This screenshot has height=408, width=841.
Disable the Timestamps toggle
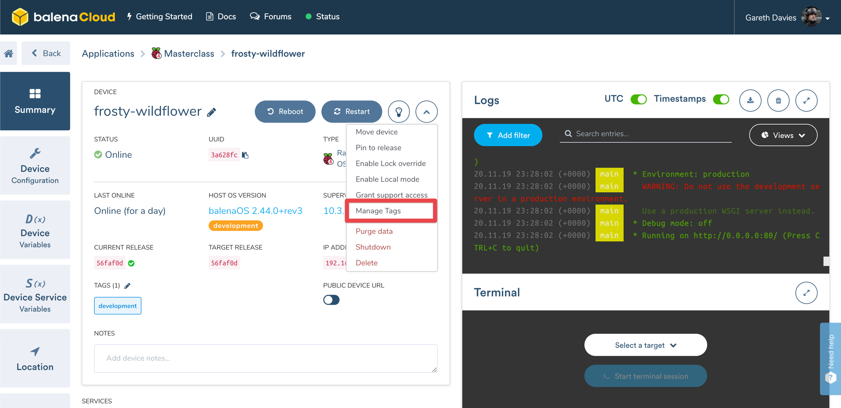coord(721,99)
